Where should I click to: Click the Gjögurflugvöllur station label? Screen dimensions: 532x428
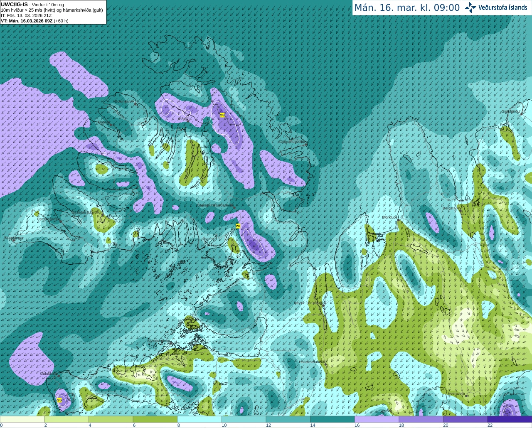pyautogui.click(x=293, y=142)
